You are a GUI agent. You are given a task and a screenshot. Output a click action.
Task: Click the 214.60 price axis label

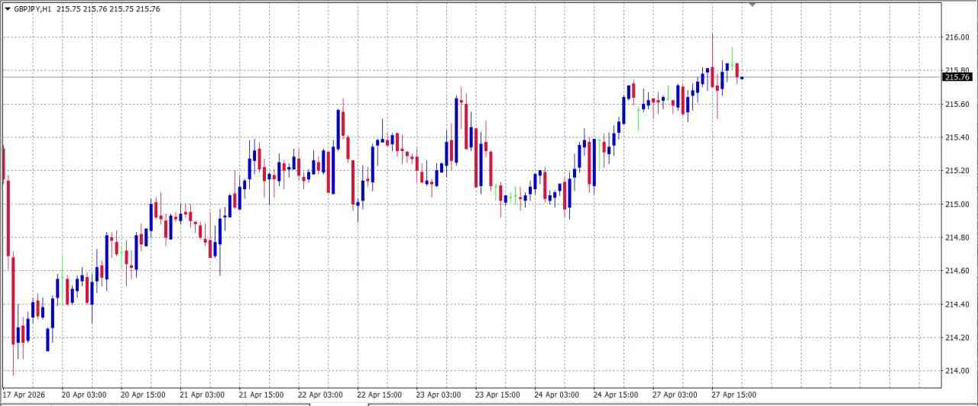957,271
